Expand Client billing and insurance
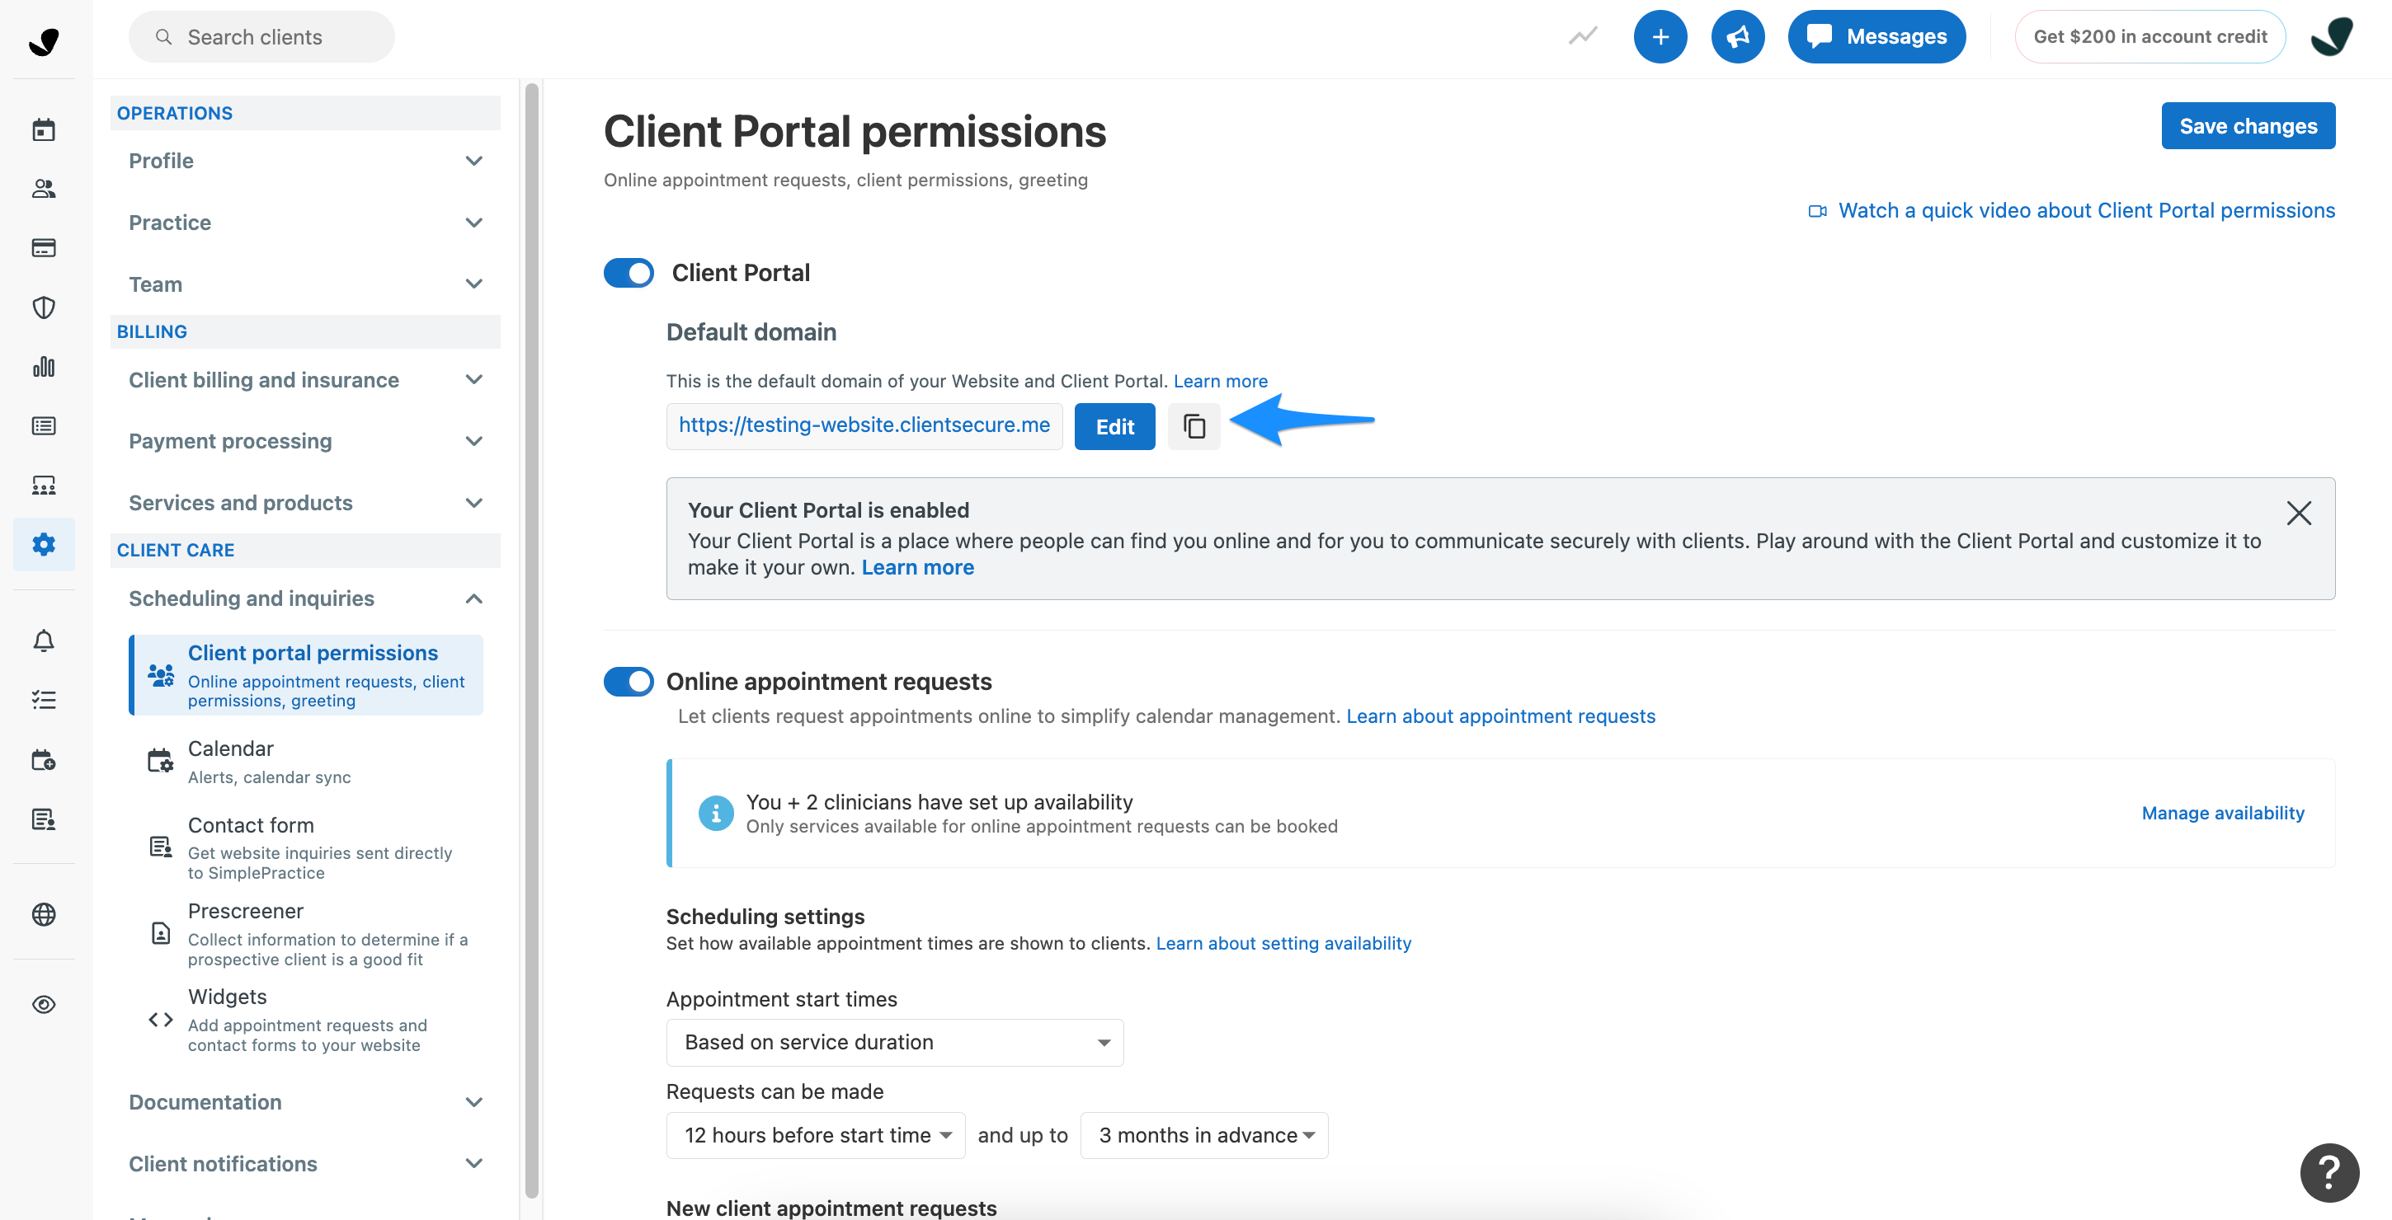2392x1220 pixels. coord(305,379)
